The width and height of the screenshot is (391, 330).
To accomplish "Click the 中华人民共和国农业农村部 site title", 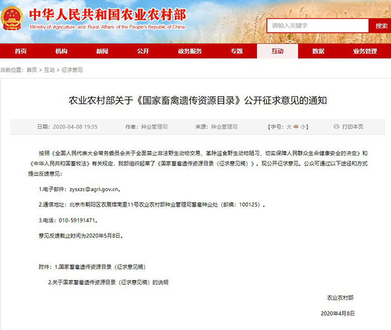I will 108,14.
